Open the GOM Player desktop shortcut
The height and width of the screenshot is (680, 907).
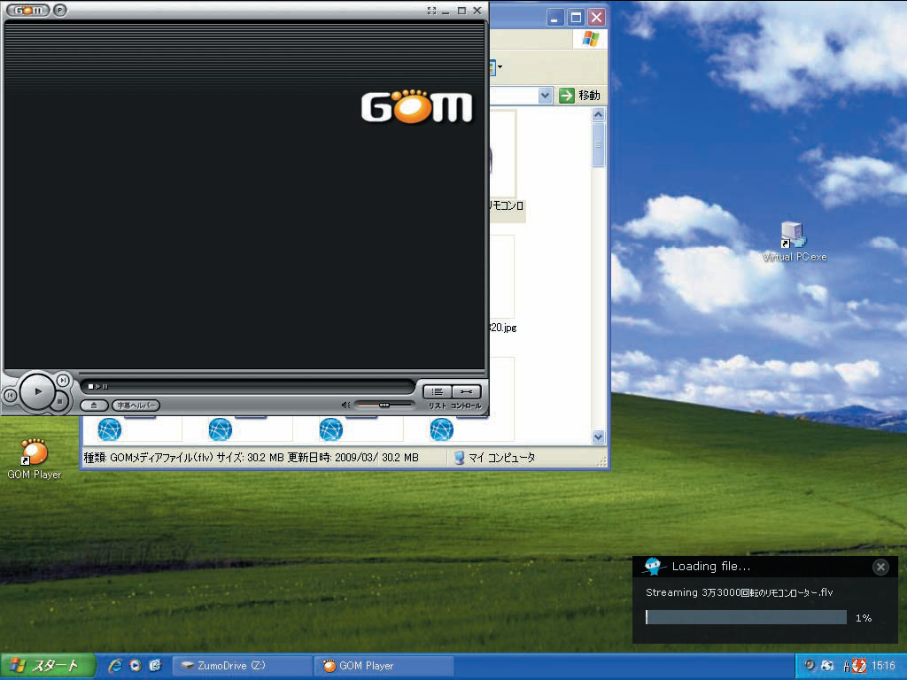click(x=35, y=460)
